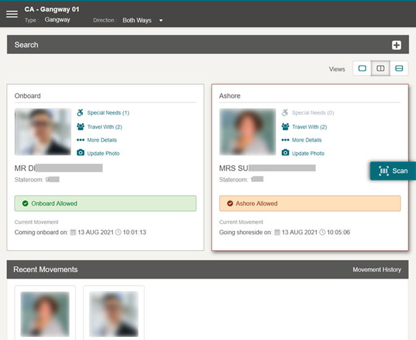
Task: Click group icon in Onboard card
Action: click(x=80, y=126)
